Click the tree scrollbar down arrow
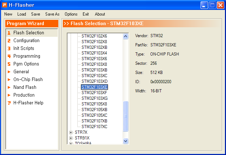226x155 pixels. point(126,141)
